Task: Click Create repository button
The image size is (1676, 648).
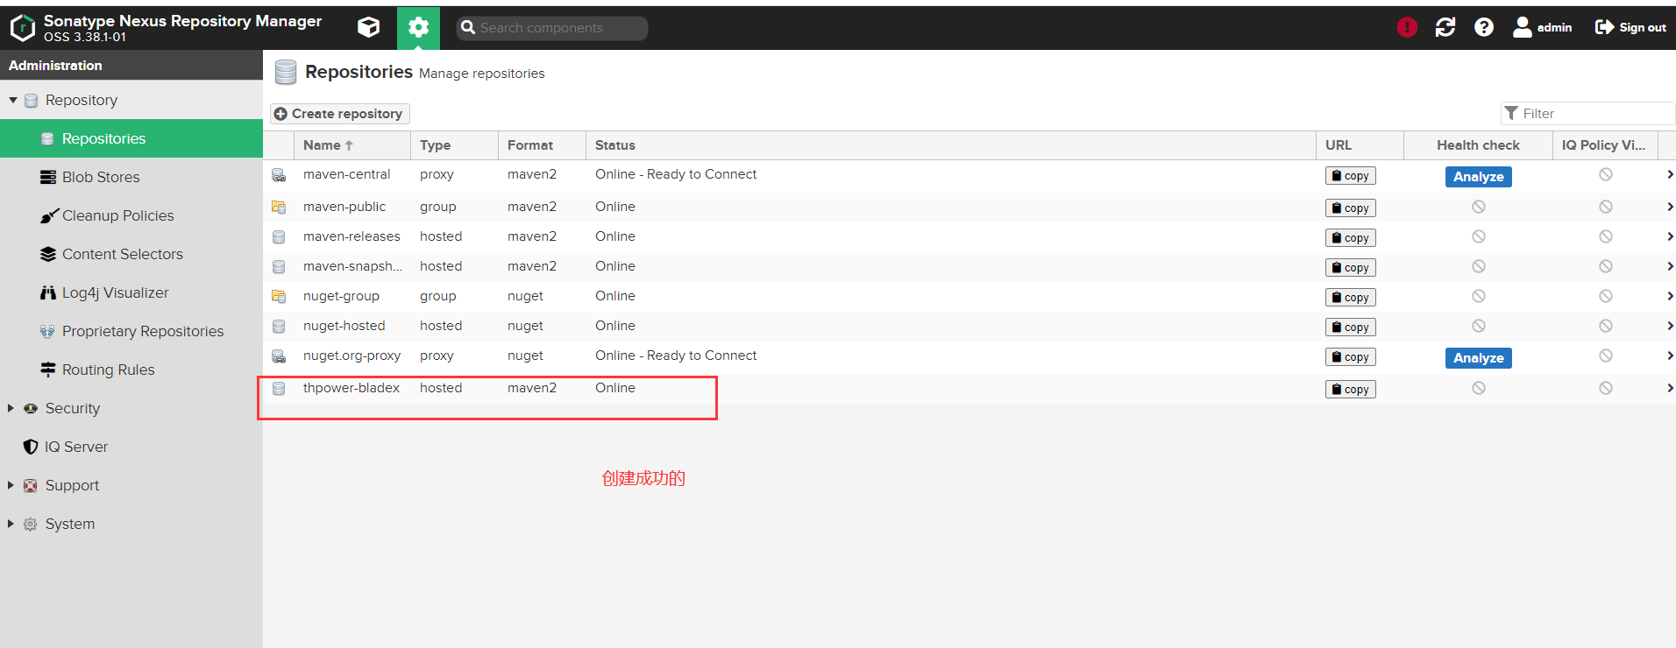Action: point(339,114)
